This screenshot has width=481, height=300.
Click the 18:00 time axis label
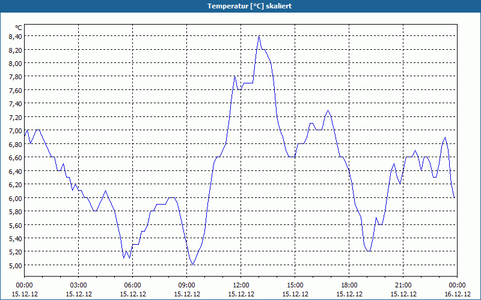[x=349, y=286]
